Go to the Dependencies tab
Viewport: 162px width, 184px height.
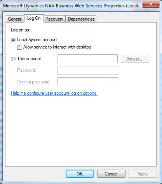point(81,19)
